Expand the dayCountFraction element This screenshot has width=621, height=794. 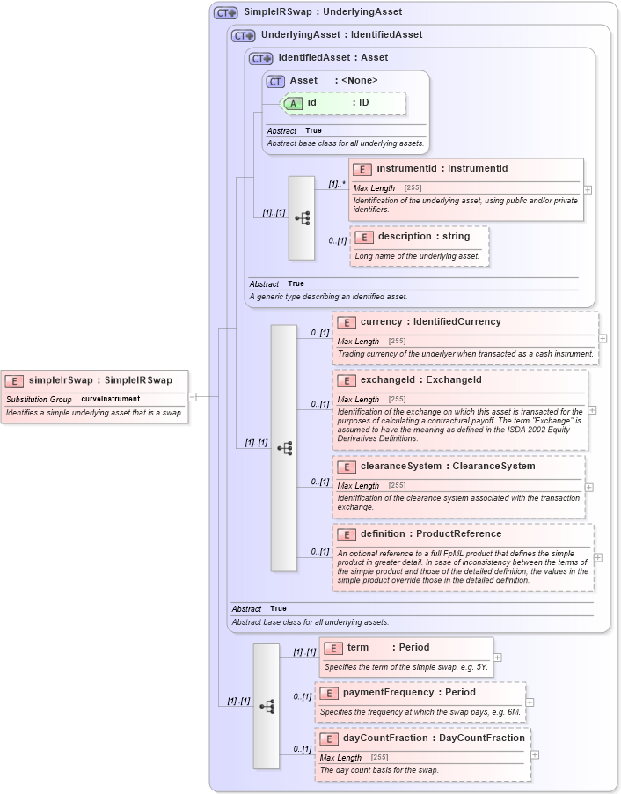tap(535, 755)
